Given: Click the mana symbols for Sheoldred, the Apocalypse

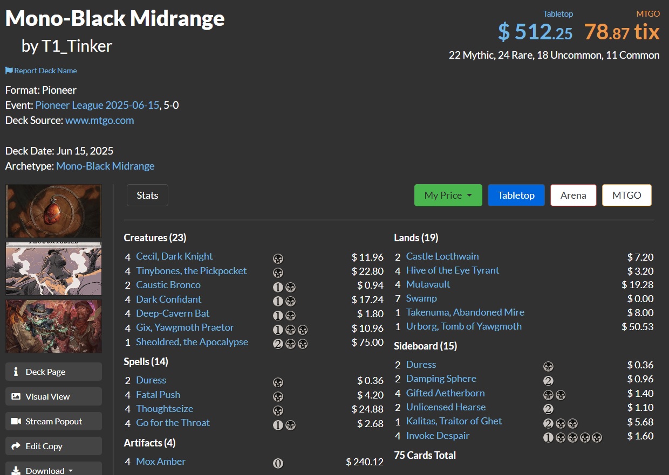Looking at the screenshot, I should click(x=290, y=343).
